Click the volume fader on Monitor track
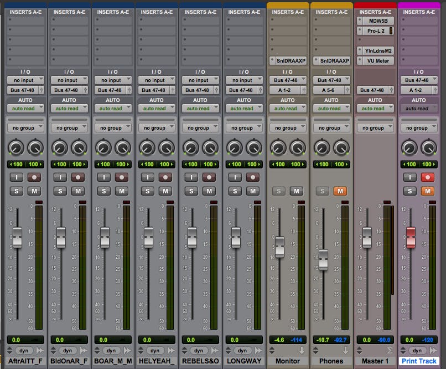The width and height of the screenshot is (446, 369). tap(279, 247)
